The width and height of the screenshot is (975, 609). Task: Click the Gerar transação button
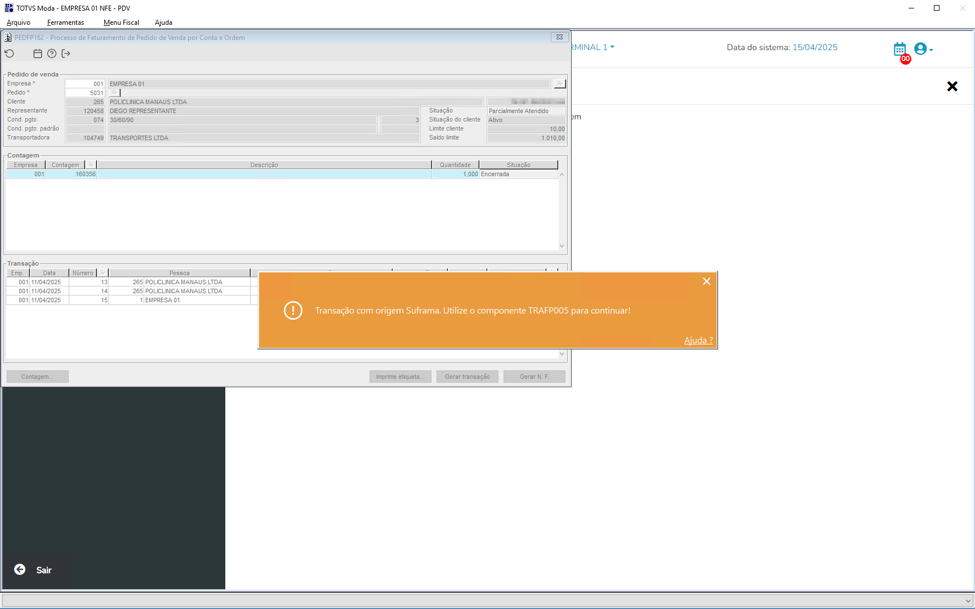tap(468, 377)
